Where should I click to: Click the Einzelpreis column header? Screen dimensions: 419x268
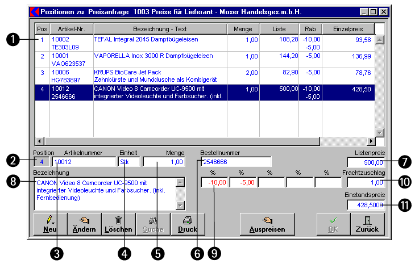tap(348, 28)
